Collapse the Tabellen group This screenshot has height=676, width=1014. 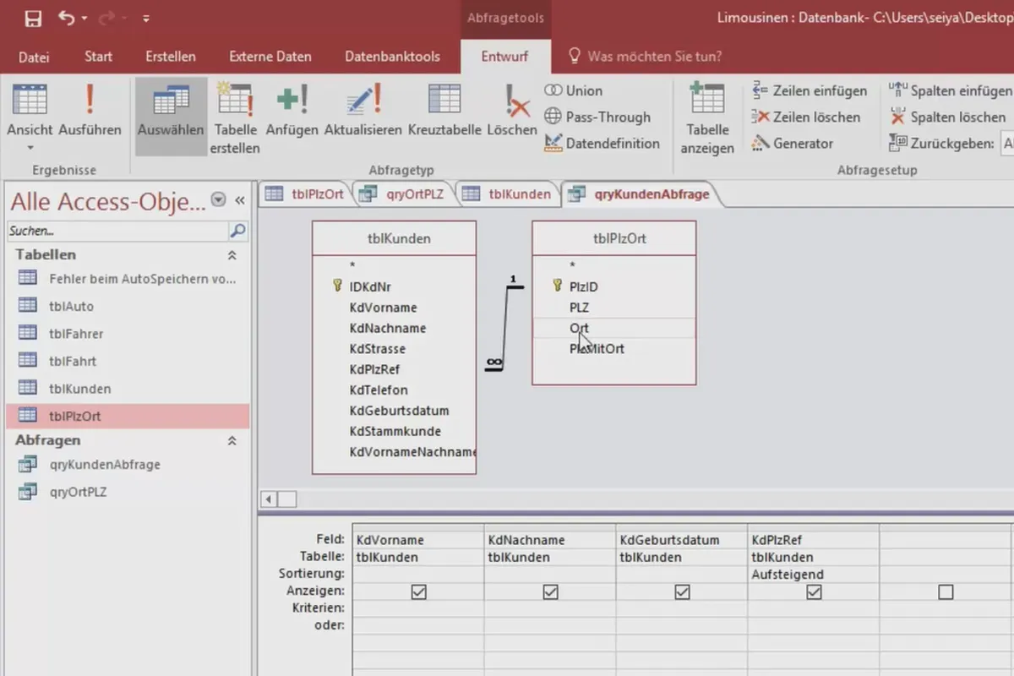tap(232, 254)
